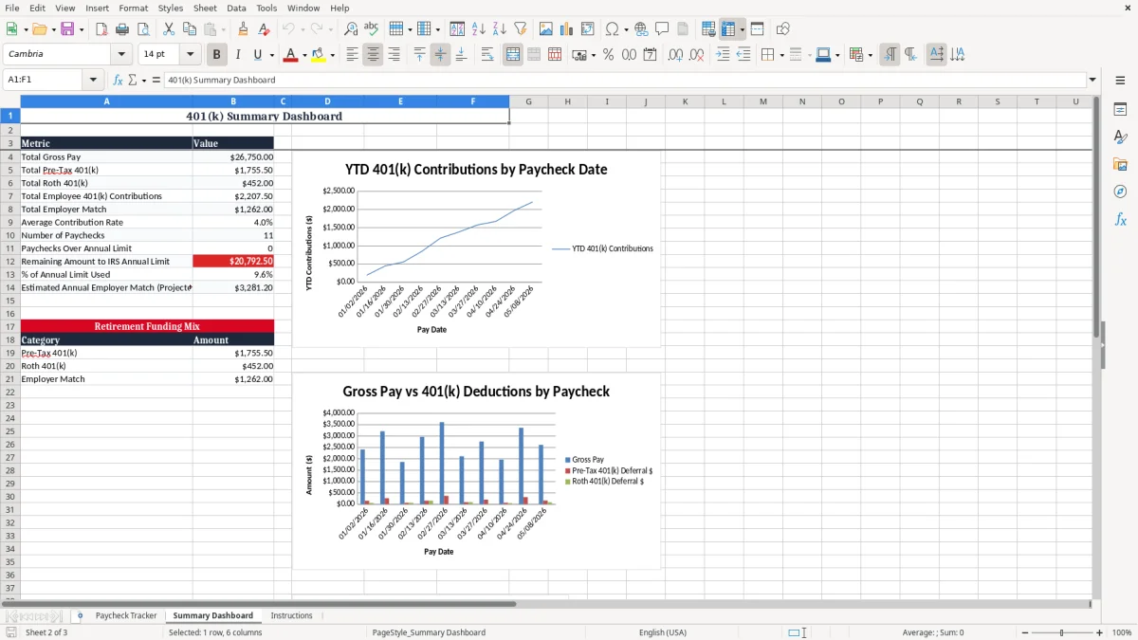Viewport: 1138px width, 640px height.
Task: Export directly as PDF icon
Action: pos(103,29)
